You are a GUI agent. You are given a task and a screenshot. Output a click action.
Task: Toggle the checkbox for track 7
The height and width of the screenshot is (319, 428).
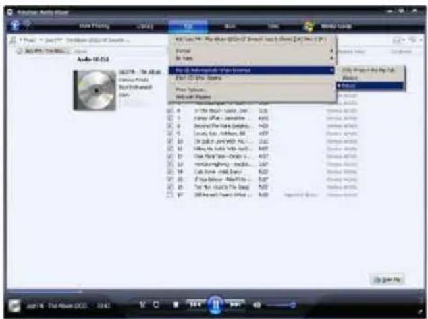169,118
